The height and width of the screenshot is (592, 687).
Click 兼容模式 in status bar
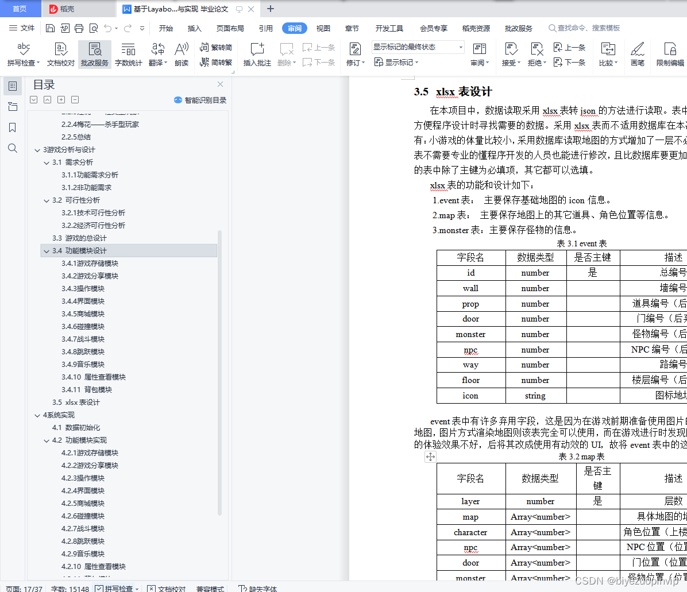coord(210,589)
